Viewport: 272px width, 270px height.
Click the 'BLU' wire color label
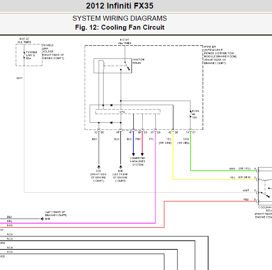click(x=129, y=139)
